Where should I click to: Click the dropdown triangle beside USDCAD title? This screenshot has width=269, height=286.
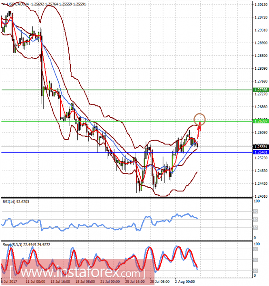(4, 4)
